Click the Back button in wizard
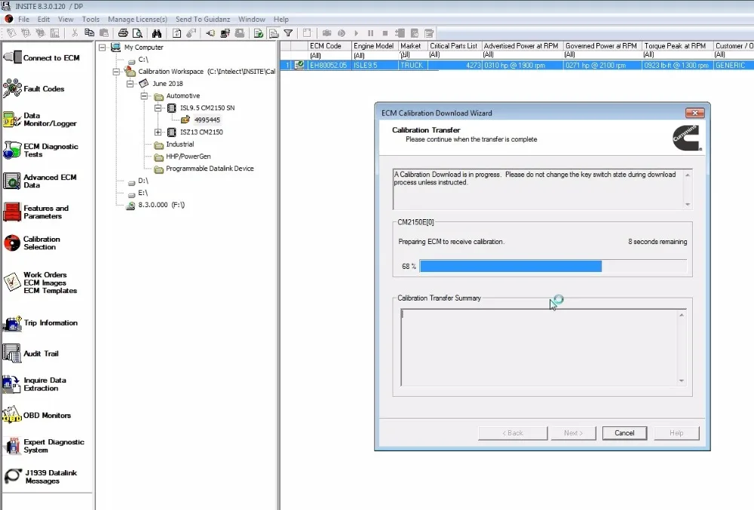The image size is (754, 510). pyautogui.click(x=513, y=433)
